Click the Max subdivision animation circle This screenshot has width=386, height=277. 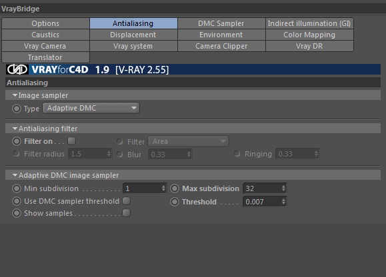click(x=175, y=188)
